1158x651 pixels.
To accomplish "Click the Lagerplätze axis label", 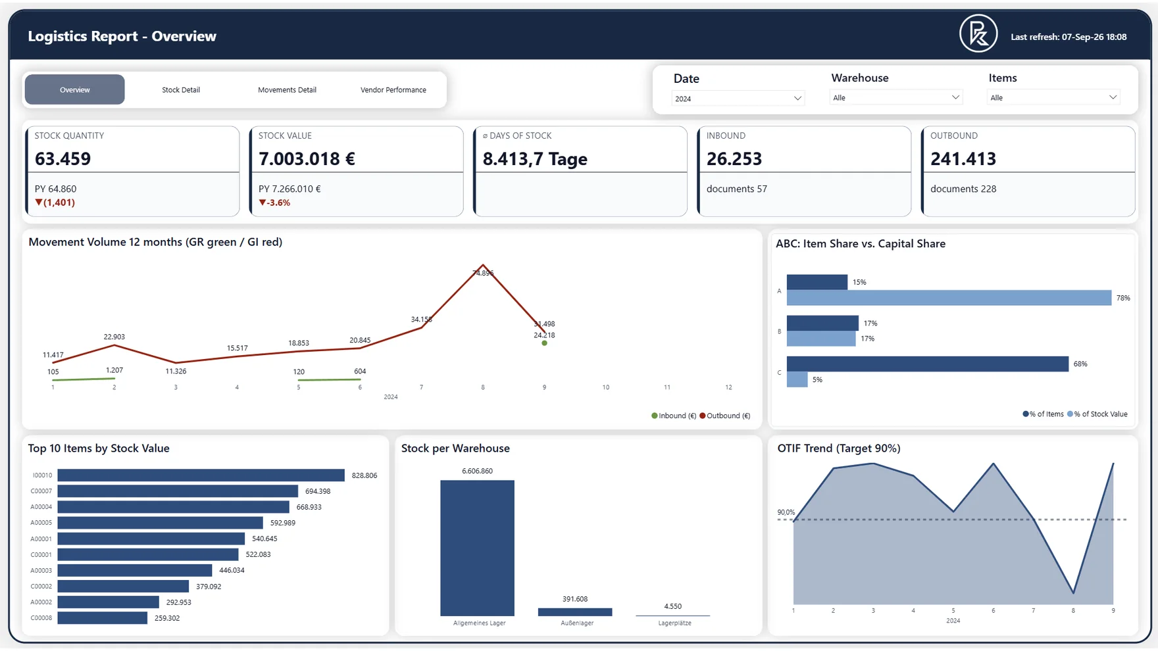I will click(x=674, y=623).
